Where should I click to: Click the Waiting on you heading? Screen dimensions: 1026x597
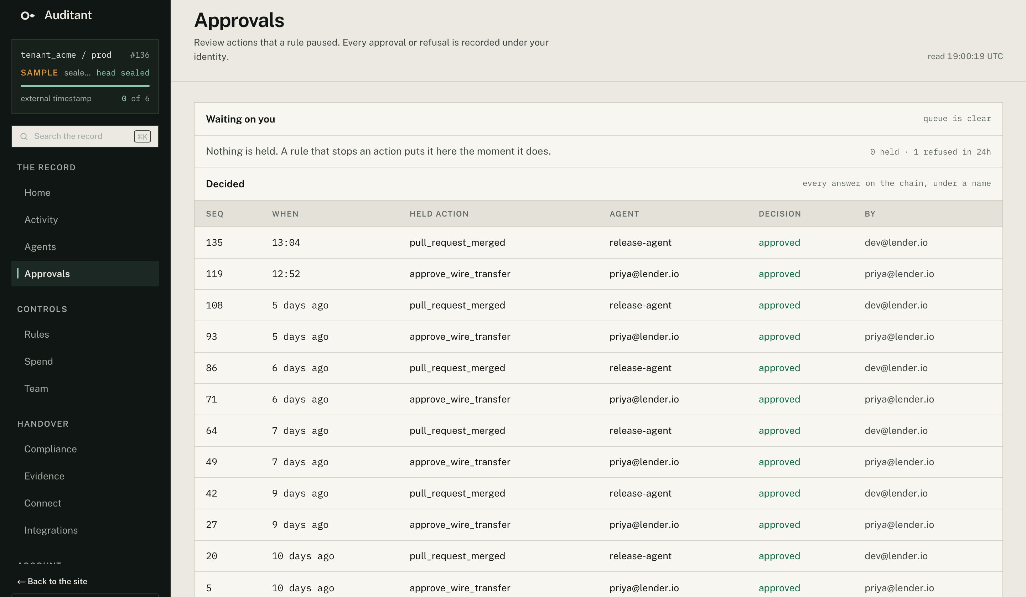pos(240,119)
